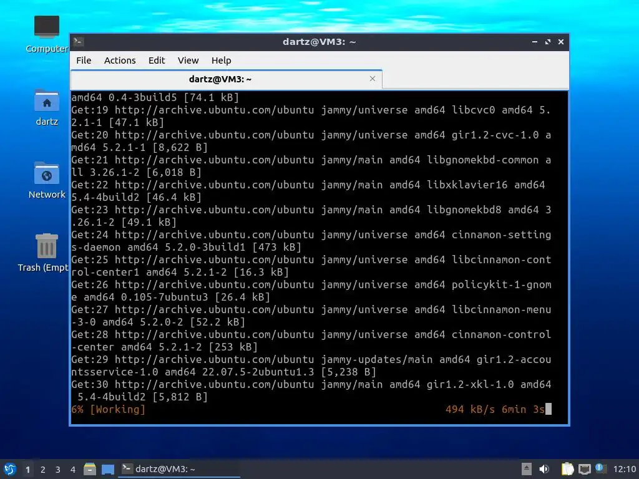Image resolution: width=639 pixels, height=479 pixels.
Task: Click the Get:27 libcinnamon-menu line
Action: (x=311, y=316)
